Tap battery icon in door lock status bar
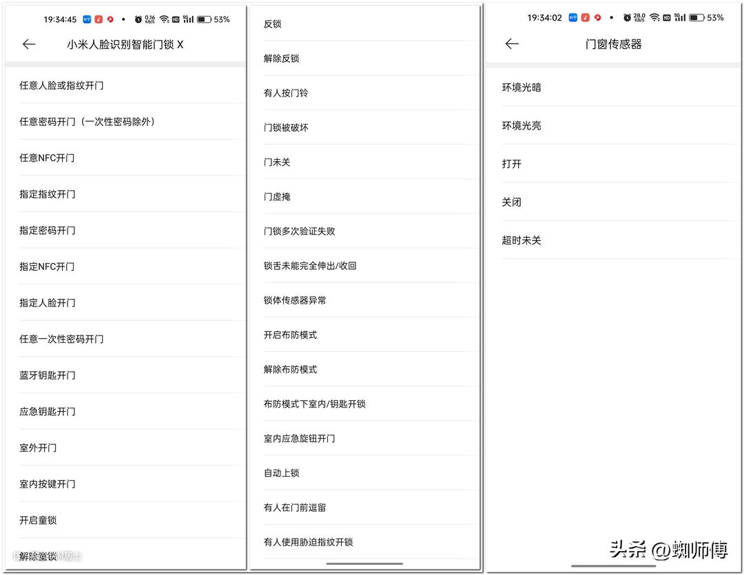 pos(204,19)
